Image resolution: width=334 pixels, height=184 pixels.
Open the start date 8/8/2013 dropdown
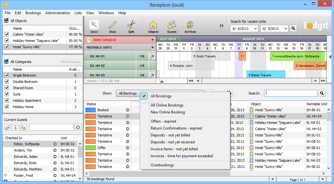click(x=255, y=29)
